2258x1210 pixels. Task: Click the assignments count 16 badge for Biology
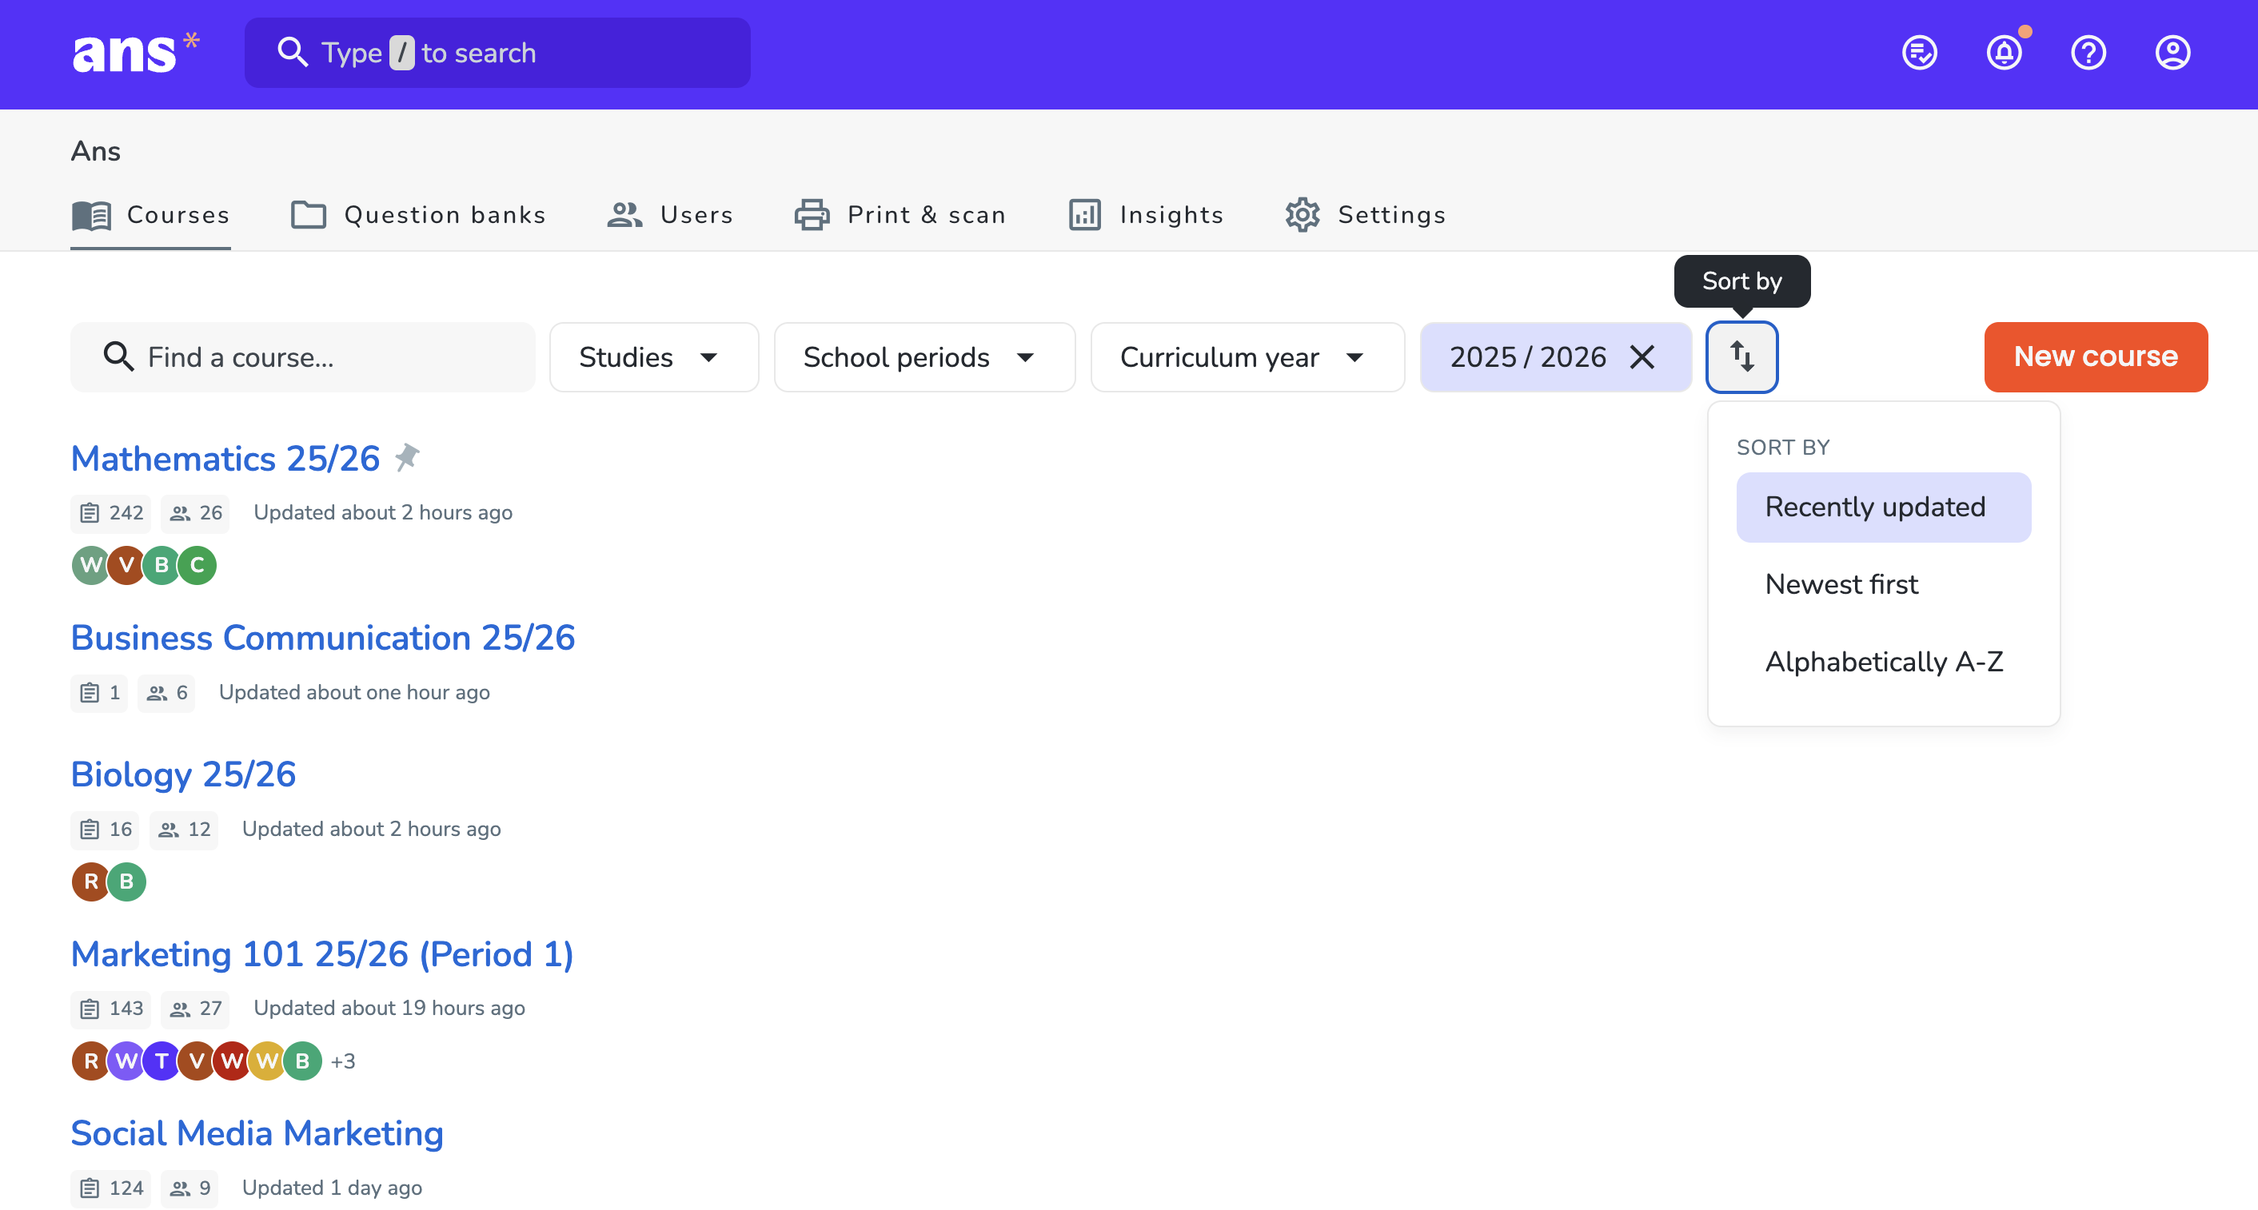106,829
